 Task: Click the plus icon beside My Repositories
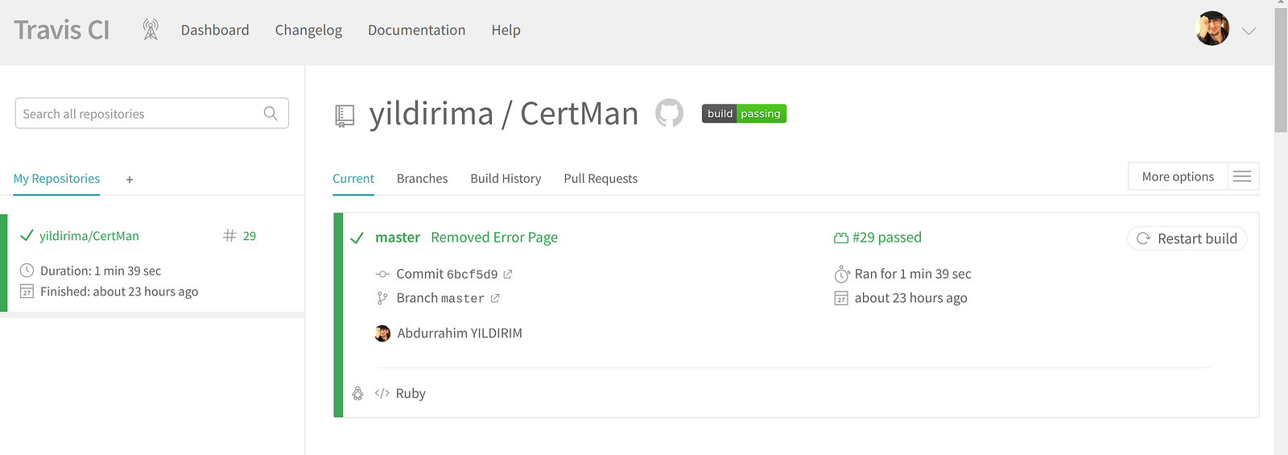[x=130, y=180]
